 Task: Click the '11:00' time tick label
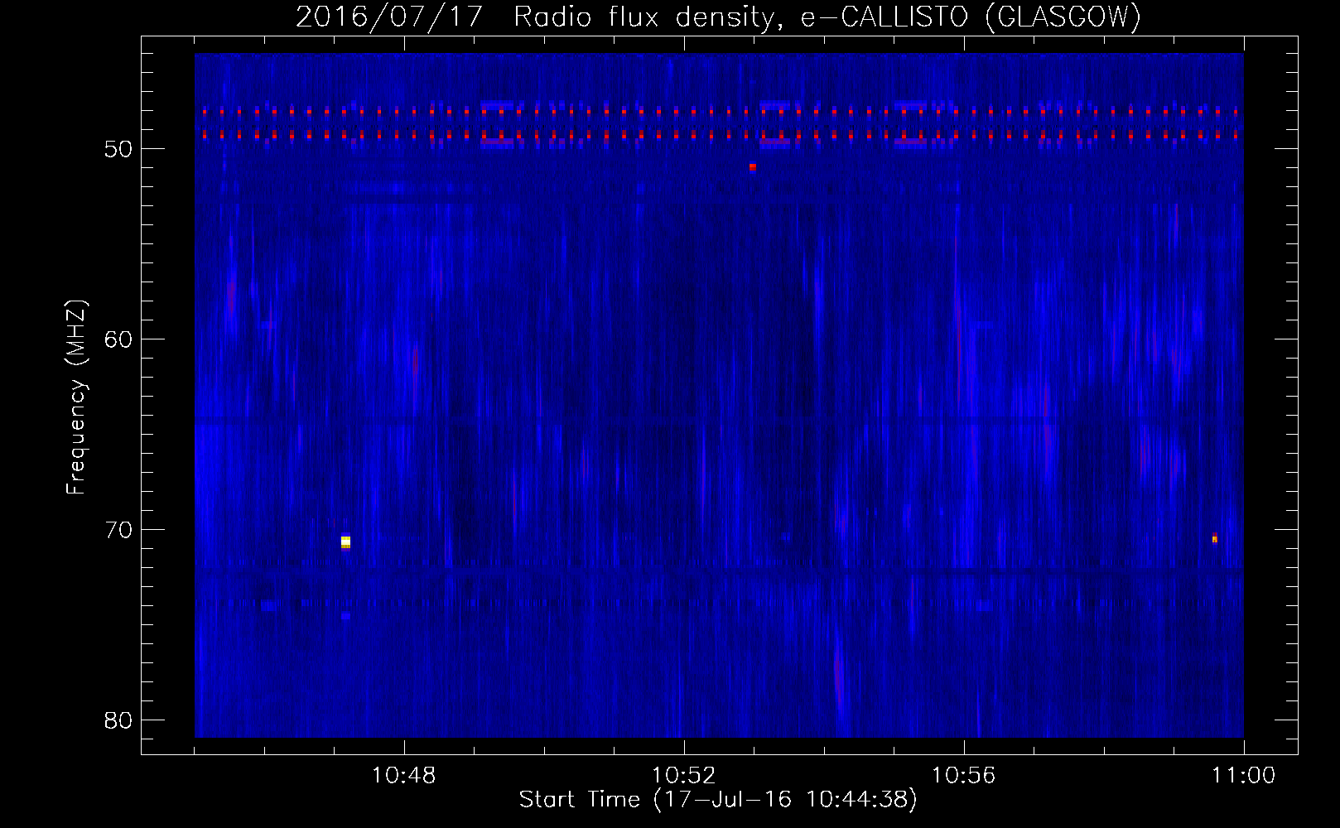(x=1243, y=776)
